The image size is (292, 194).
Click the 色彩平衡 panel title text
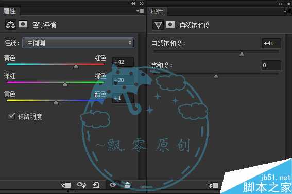point(44,25)
